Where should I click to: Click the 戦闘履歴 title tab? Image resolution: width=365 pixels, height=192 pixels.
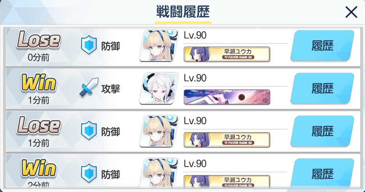tap(183, 13)
